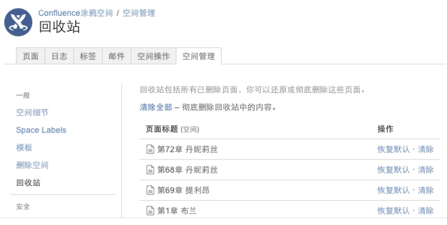447x225 pixels.
Task: Open 模板 in the sidebar
Action: 24,148
